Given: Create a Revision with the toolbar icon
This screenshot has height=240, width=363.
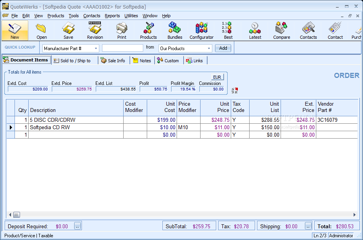Looking at the screenshot, I should 95,31.
